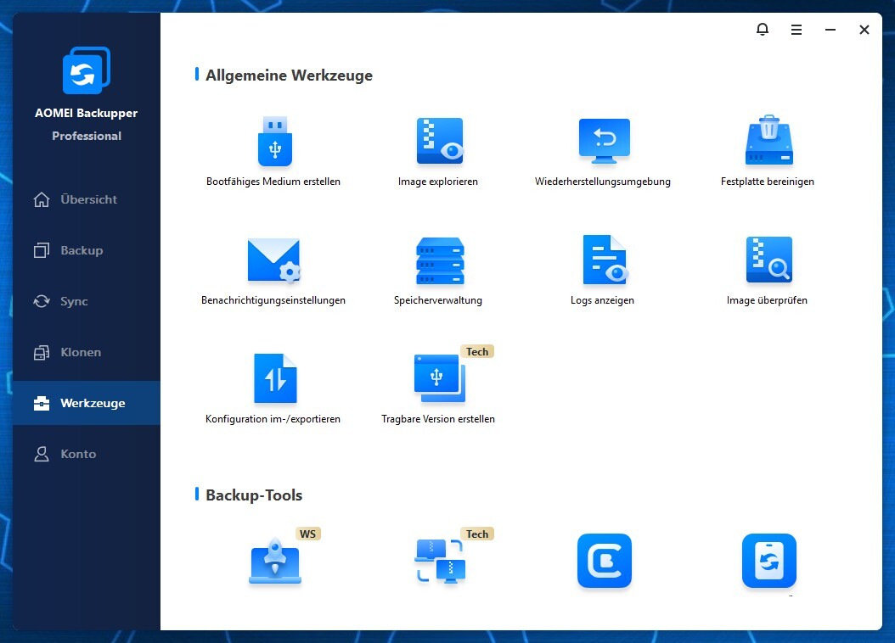Start the Image überprüfen tool

pyautogui.click(x=768, y=260)
